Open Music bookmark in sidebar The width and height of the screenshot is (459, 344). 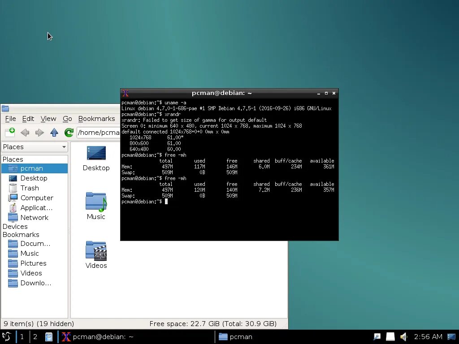pyautogui.click(x=35, y=254)
